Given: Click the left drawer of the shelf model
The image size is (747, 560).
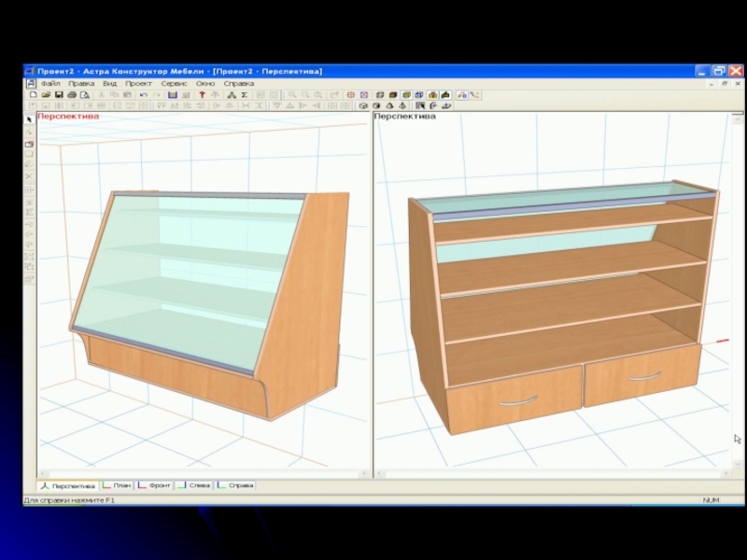Looking at the screenshot, I should pyautogui.click(x=514, y=399).
